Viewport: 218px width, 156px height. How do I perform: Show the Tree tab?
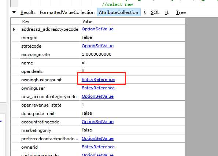(181, 12)
